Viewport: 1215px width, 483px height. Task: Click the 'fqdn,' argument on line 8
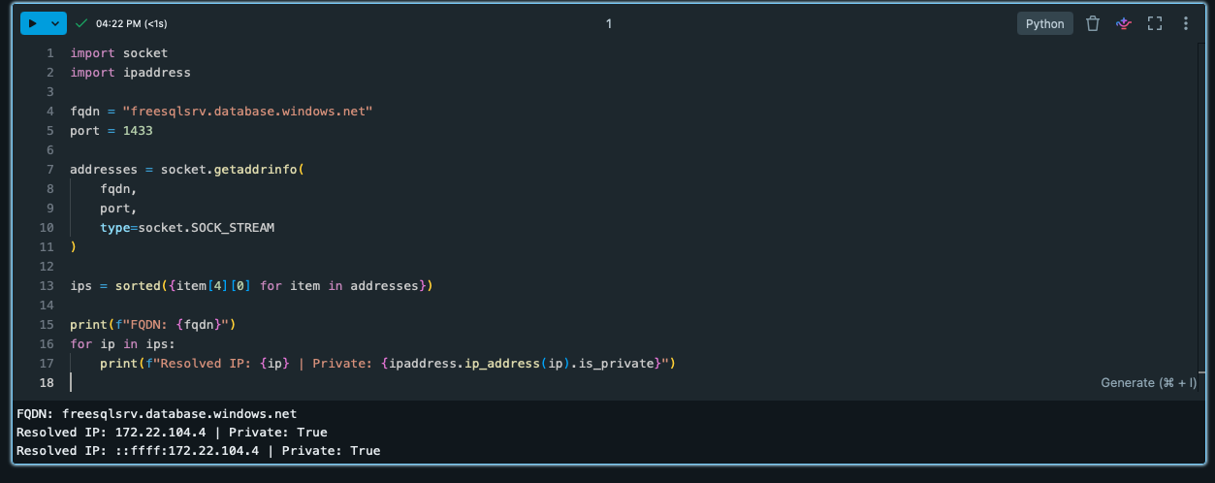pos(118,189)
